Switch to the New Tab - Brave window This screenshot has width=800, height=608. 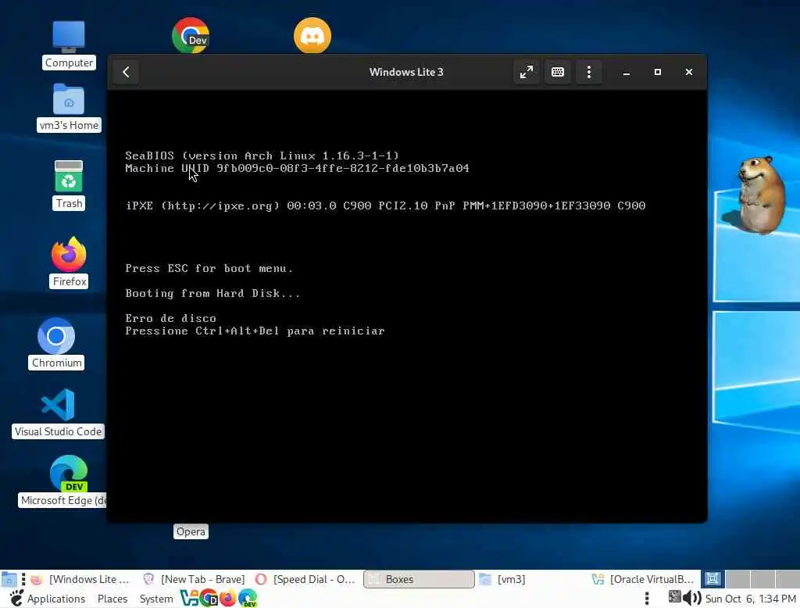click(195, 579)
